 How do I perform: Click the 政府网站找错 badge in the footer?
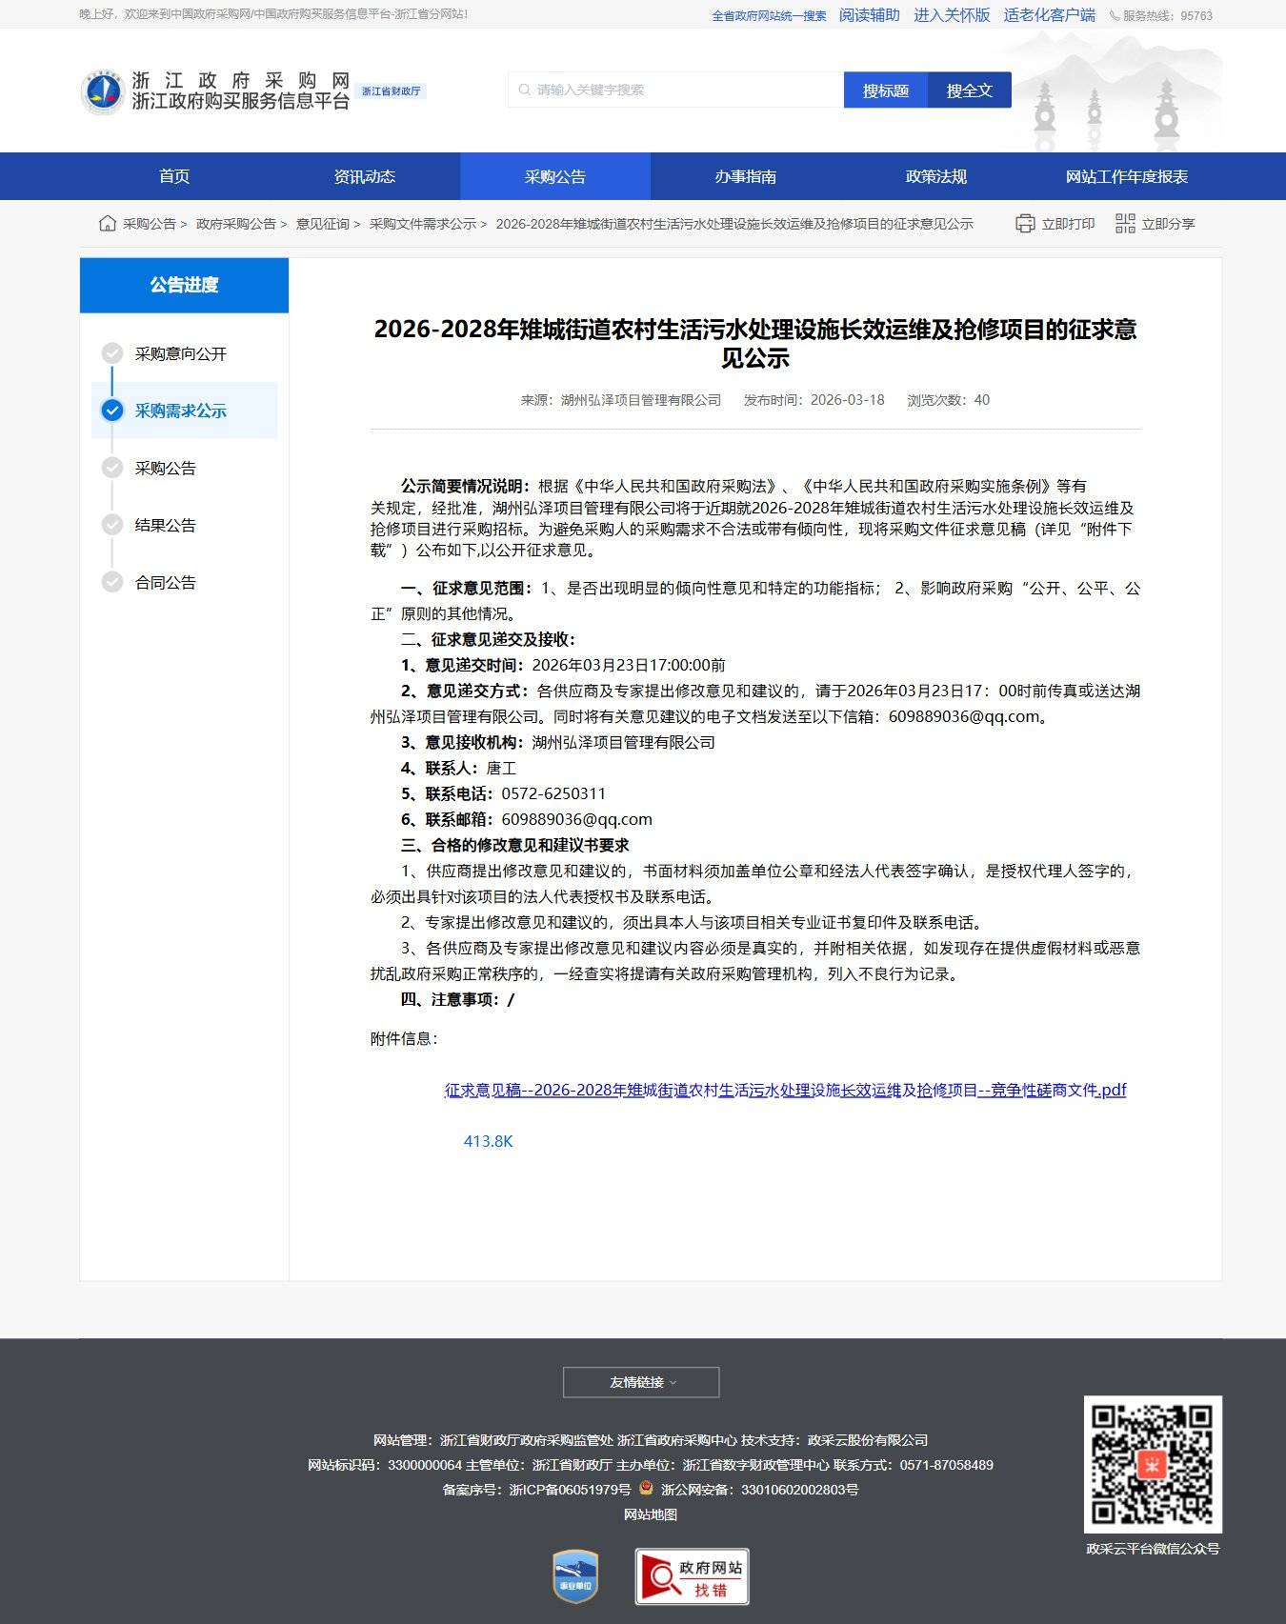pyautogui.click(x=692, y=1576)
